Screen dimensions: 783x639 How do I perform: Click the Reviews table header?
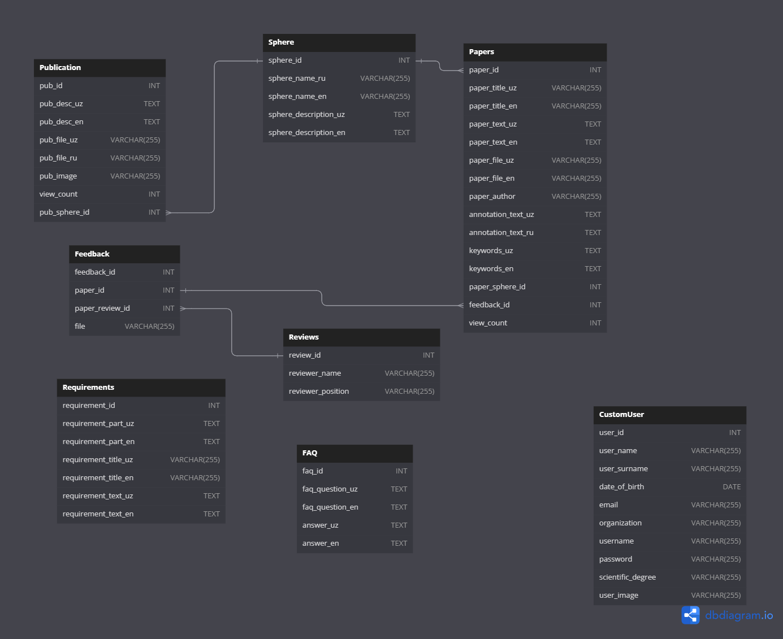(x=361, y=337)
